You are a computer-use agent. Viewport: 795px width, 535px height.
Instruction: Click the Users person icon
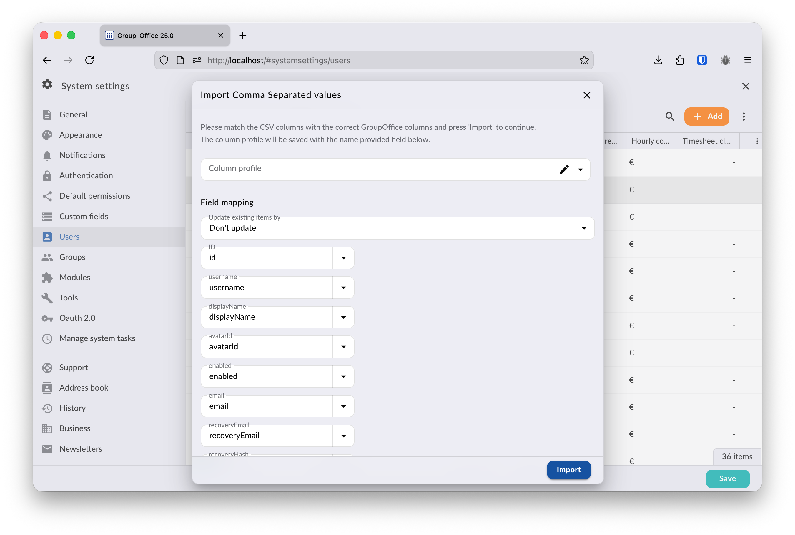(47, 237)
